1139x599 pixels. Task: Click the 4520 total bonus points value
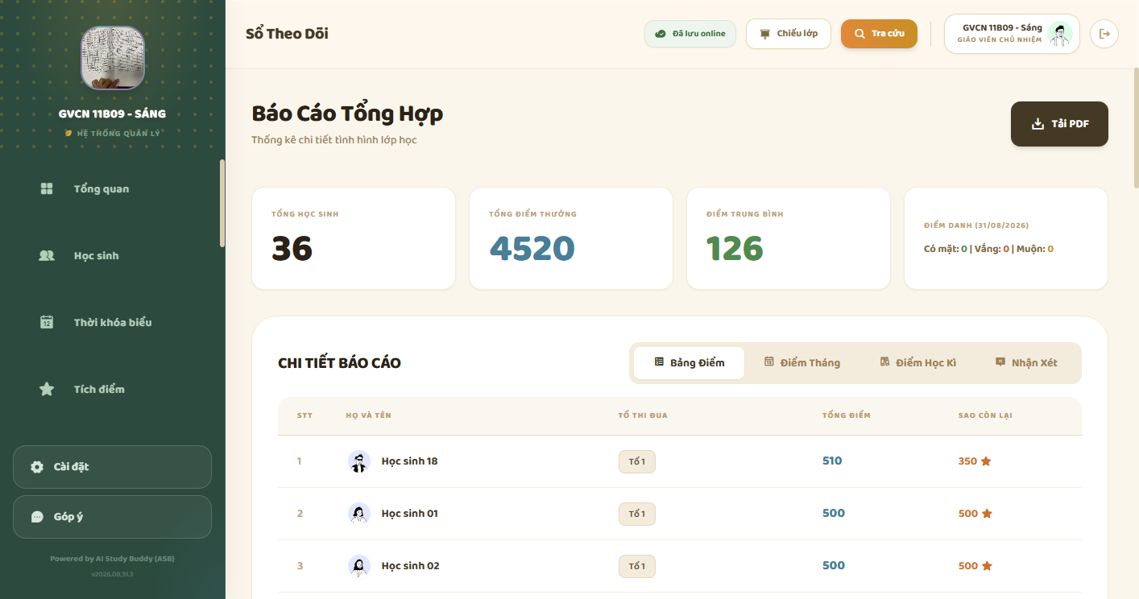coord(532,249)
